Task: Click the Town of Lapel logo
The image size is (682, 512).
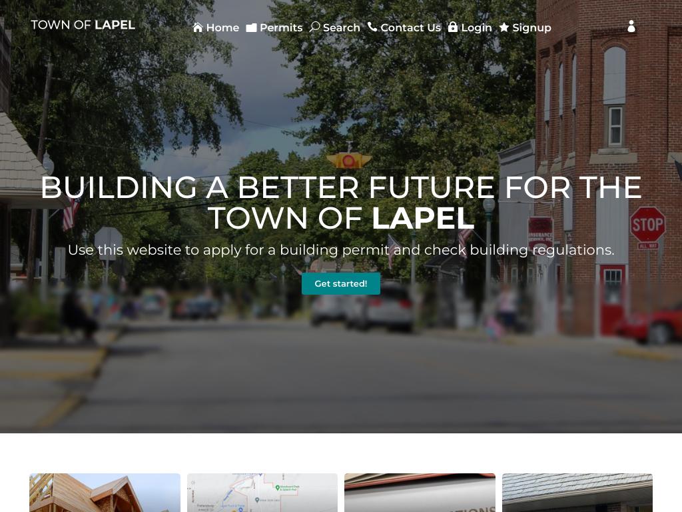Action: [x=83, y=25]
